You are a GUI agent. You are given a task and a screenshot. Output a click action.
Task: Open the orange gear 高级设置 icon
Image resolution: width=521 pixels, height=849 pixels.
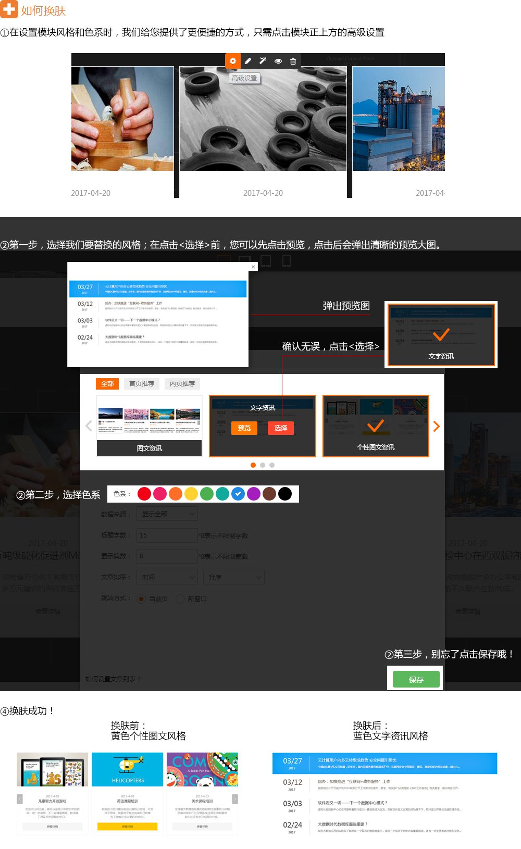(x=233, y=61)
